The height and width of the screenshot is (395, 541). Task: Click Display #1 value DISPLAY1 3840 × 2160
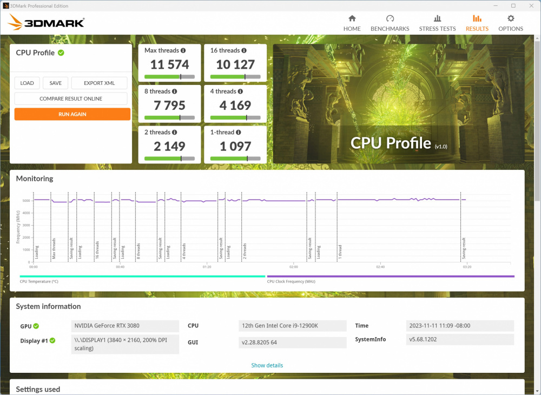tap(125, 344)
